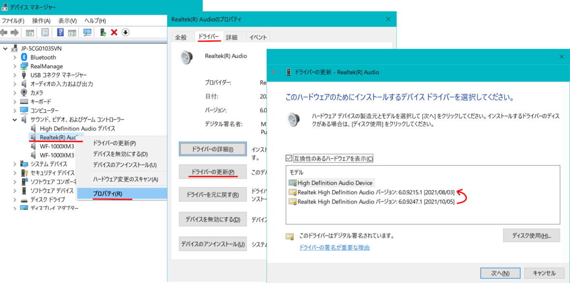570x283 pixels.
Task: Click the monitor scan hardware toolbar icon
Action: (87, 32)
